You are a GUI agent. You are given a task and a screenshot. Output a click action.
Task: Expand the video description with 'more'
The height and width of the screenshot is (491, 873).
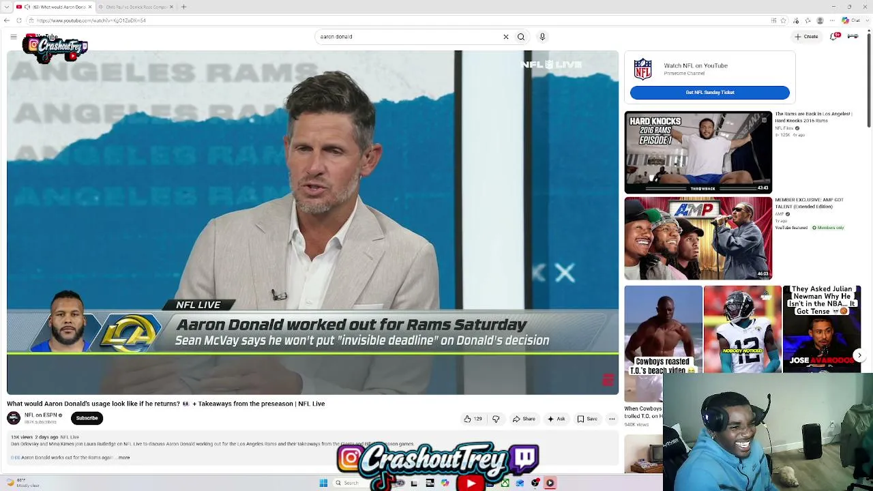124,458
